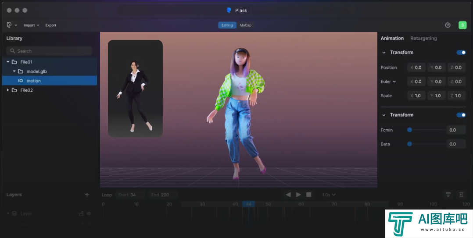Switch to Editing mode
Viewport: 473px width, 238px height.
pos(227,25)
